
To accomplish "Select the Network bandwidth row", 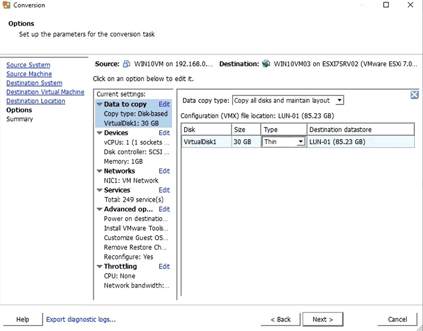I will pyautogui.click(x=137, y=286).
